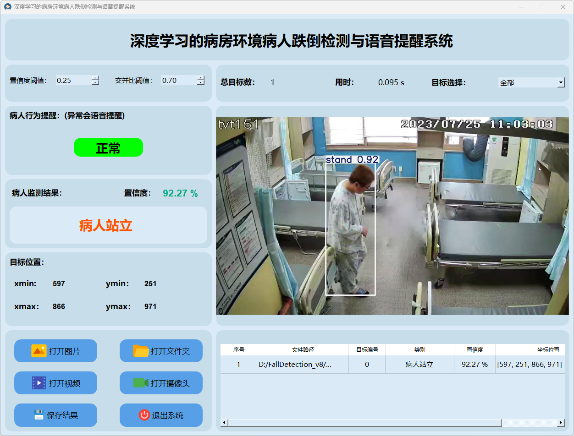
Task: Click the floppy disk save icon
Action: (x=39, y=415)
